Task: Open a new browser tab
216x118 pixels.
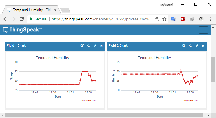Action: point(65,10)
